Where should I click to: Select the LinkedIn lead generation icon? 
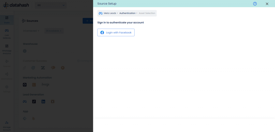pos(43,101)
